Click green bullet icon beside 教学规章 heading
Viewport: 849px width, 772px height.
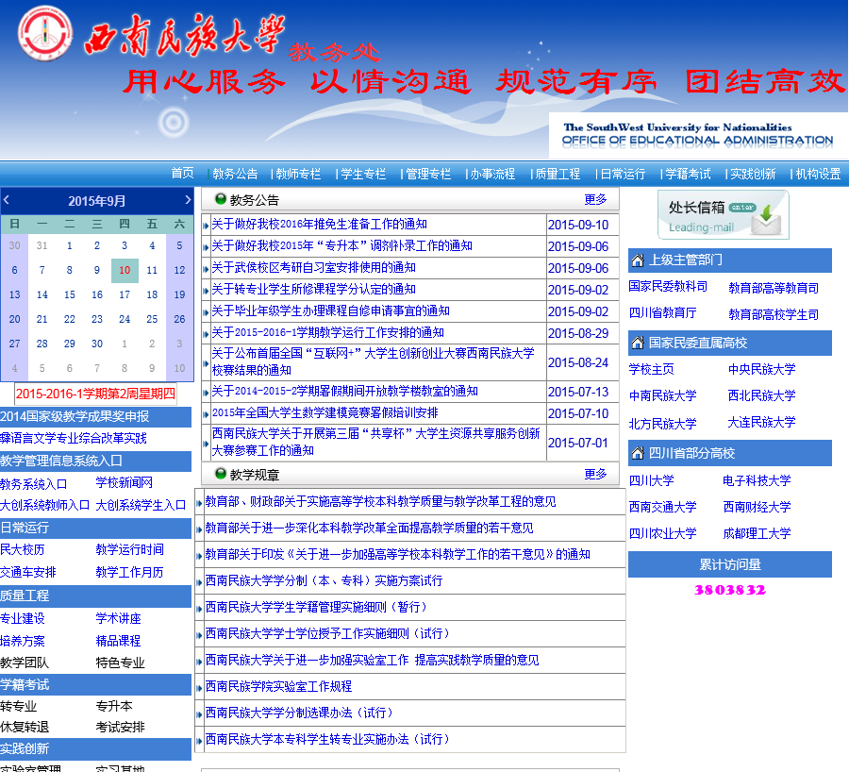(x=221, y=474)
